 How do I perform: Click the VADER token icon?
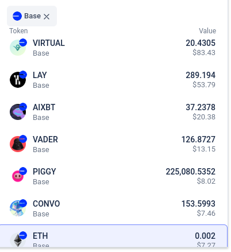click(x=18, y=144)
